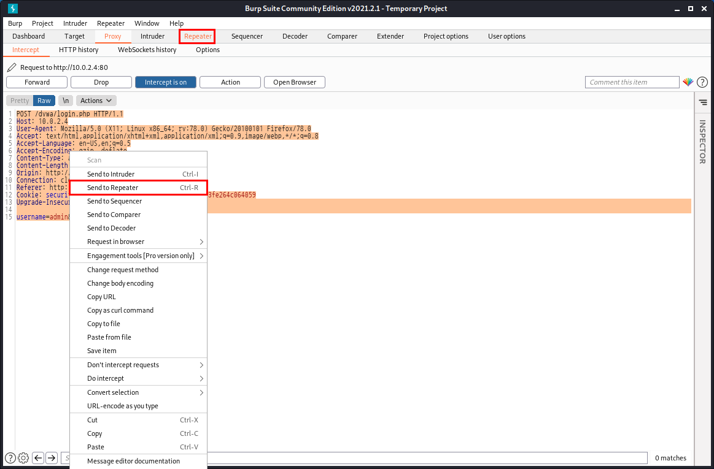Image resolution: width=714 pixels, height=469 pixels.
Task: Click the Comment this item field
Action: (x=632, y=82)
